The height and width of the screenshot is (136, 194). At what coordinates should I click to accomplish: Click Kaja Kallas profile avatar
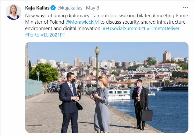13,12
